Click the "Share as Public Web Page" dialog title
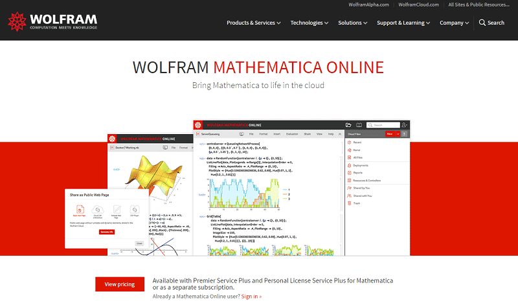The height and width of the screenshot is (307, 518). point(89,195)
